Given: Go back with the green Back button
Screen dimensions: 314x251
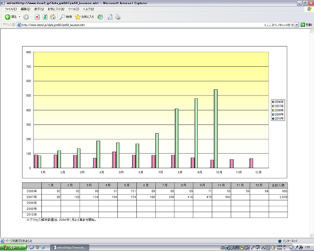Looking at the screenshot, I should 10,17.
